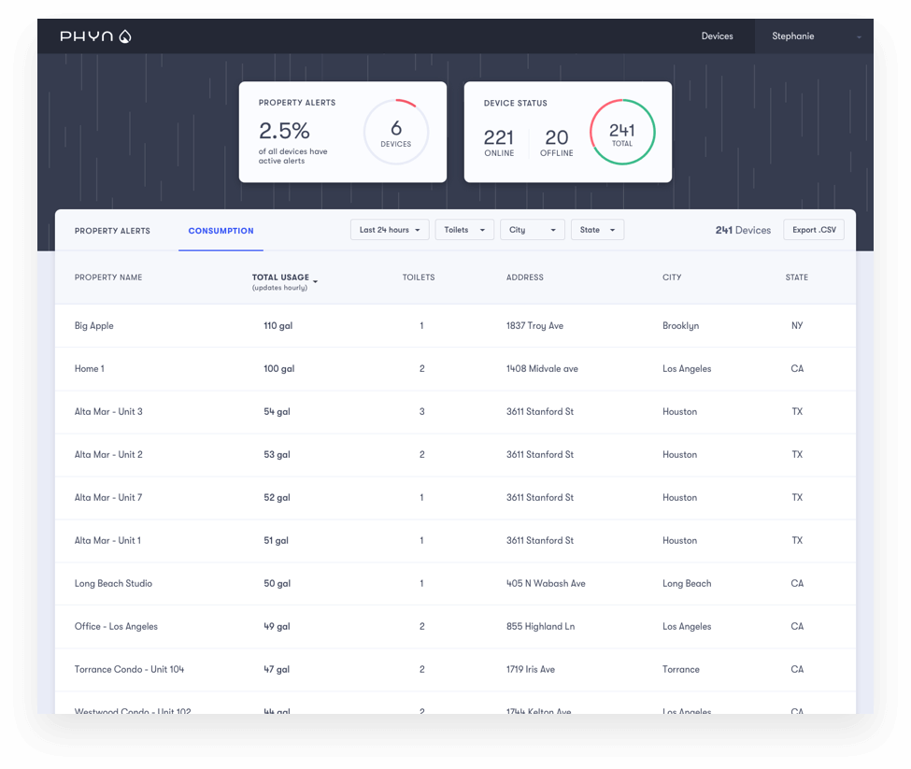Click the Total Usage sort arrow
This screenshot has height=769, width=911.
click(x=316, y=280)
